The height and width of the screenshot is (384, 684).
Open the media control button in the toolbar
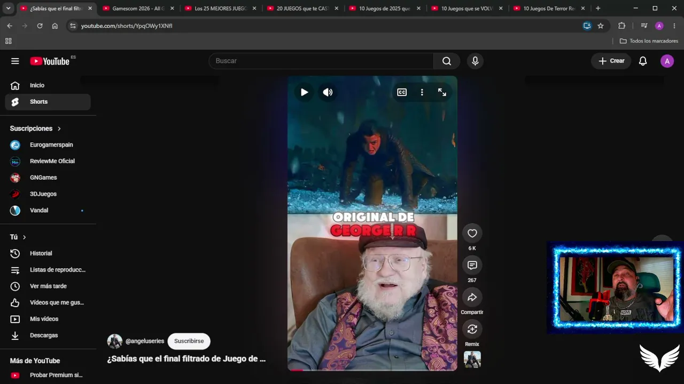click(644, 26)
